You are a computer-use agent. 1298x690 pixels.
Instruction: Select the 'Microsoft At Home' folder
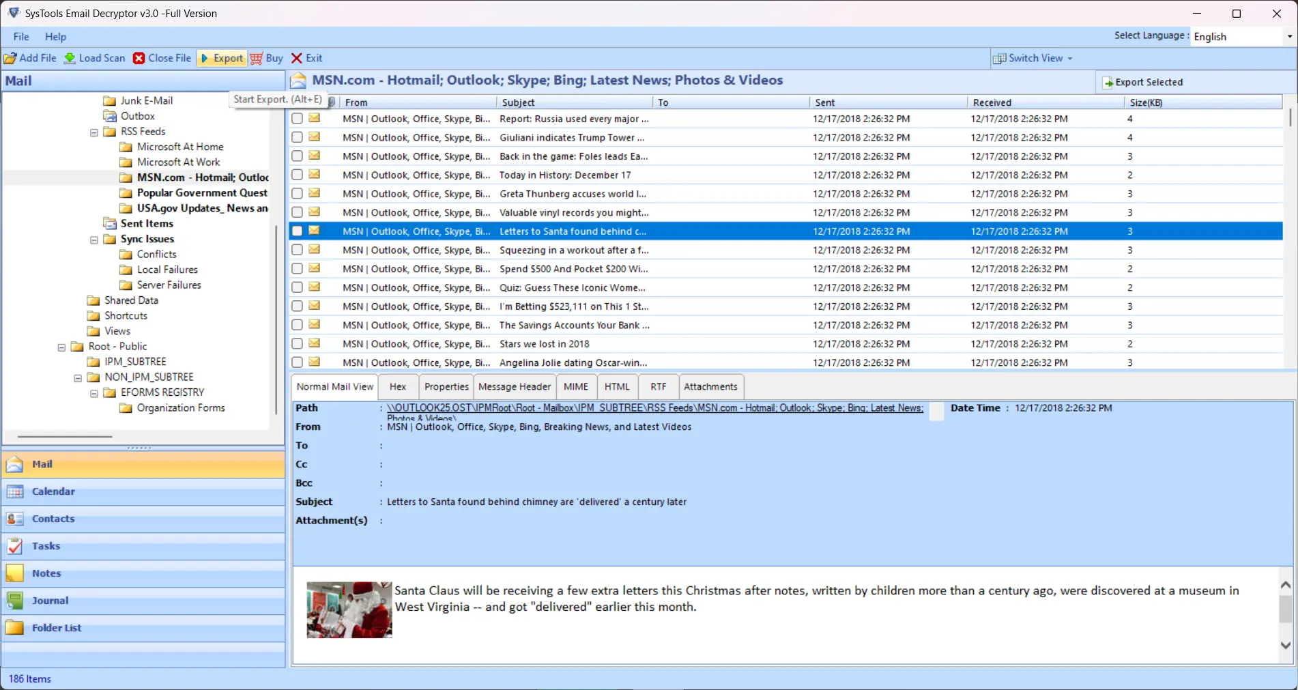tap(180, 147)
